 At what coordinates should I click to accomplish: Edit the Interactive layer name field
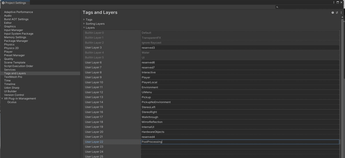click(240, 72)
